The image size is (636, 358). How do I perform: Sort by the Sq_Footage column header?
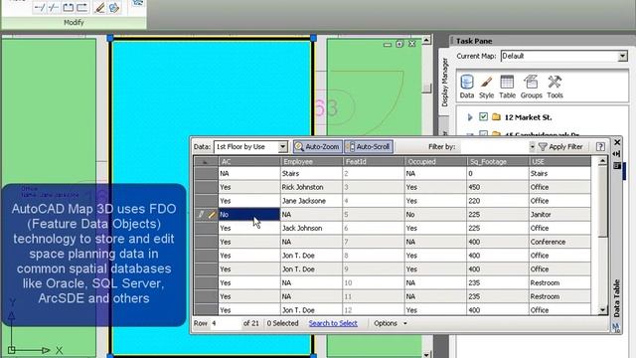(498, 161)
